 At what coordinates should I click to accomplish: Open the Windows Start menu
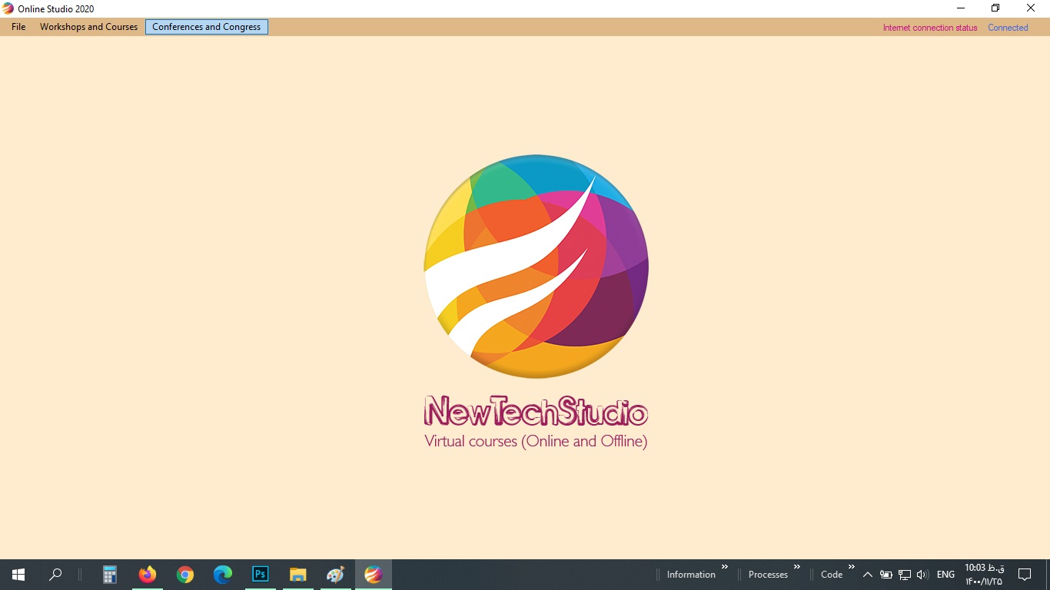tap(18, 575)
